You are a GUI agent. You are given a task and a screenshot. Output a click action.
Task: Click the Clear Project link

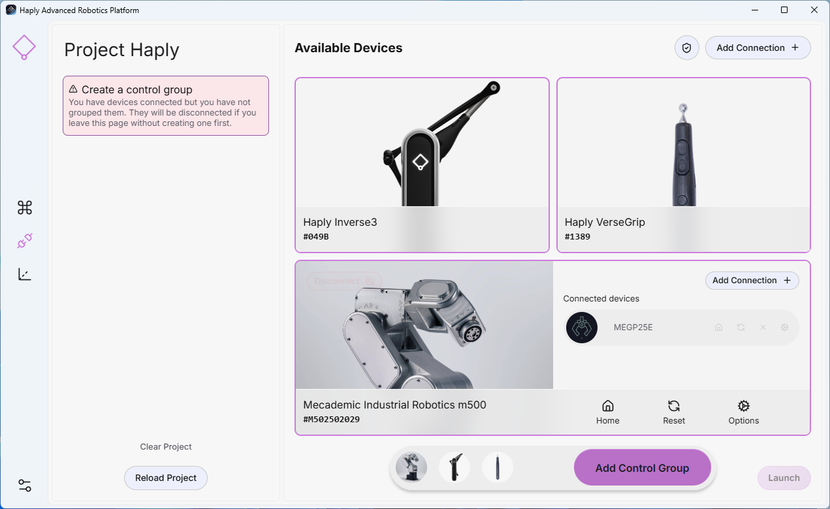166,447
